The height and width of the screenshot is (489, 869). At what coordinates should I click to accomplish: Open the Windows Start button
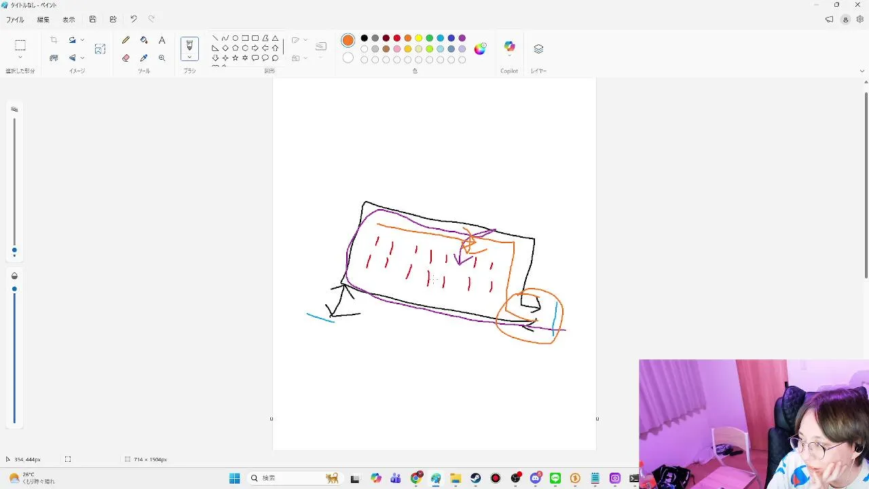coord(234,478)
